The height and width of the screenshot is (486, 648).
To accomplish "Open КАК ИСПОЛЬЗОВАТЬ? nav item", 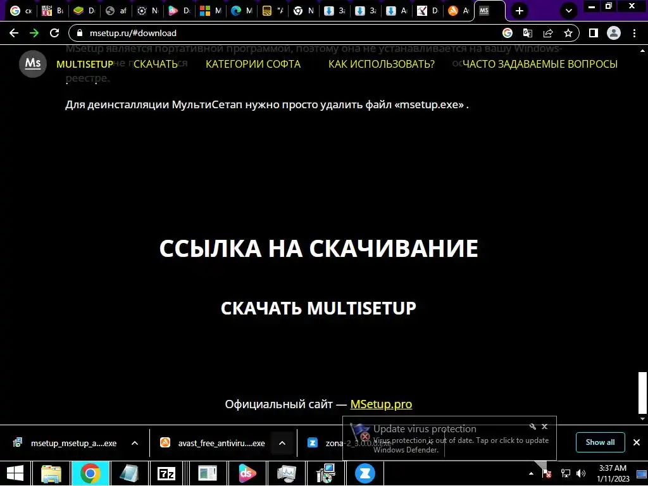I will pos(382,64).
